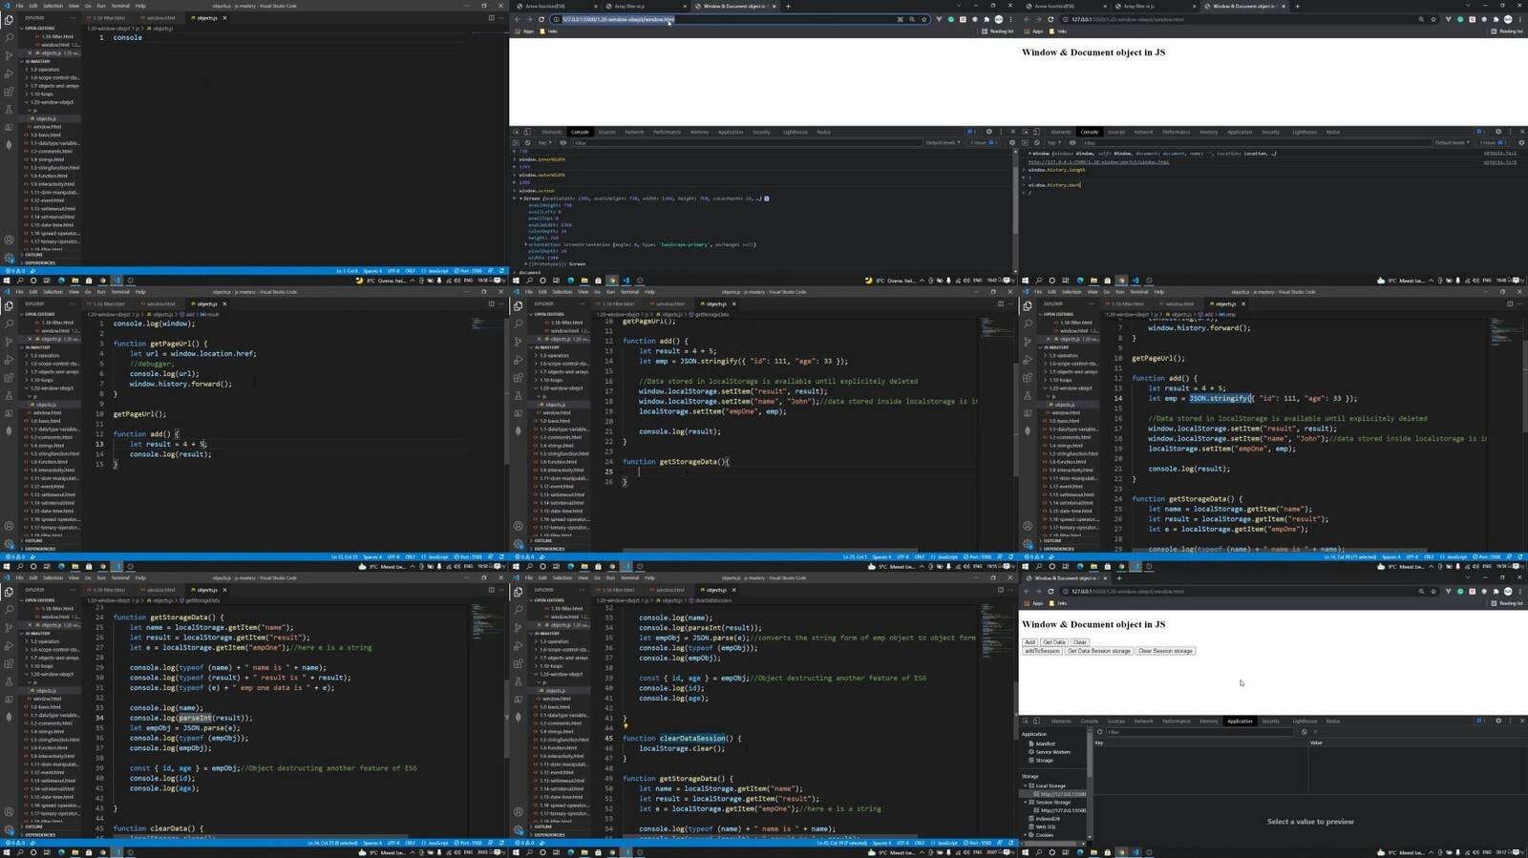The image size is (1528, 858).
Task: Open 'Default levels' dropdown in the Screen object console
Action: pos(943,142)
